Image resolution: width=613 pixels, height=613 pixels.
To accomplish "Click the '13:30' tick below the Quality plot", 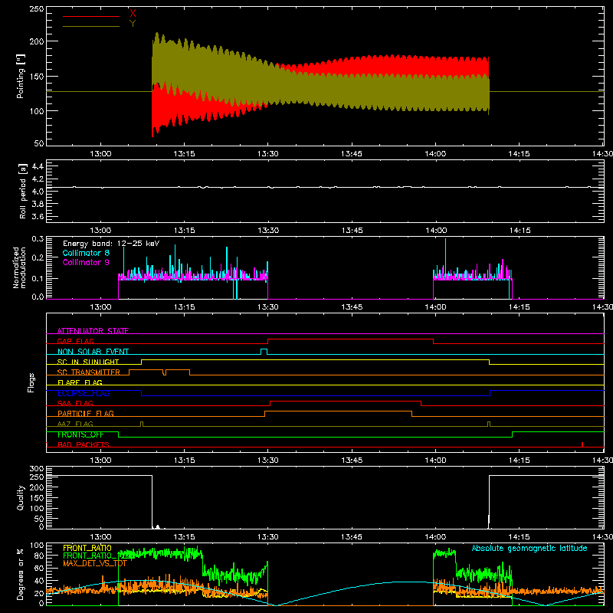I will tap(267, 537).
